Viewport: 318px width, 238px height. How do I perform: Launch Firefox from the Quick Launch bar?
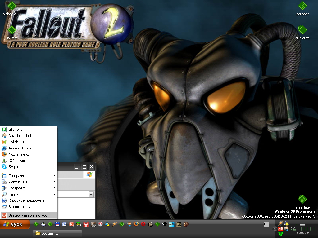136,224
